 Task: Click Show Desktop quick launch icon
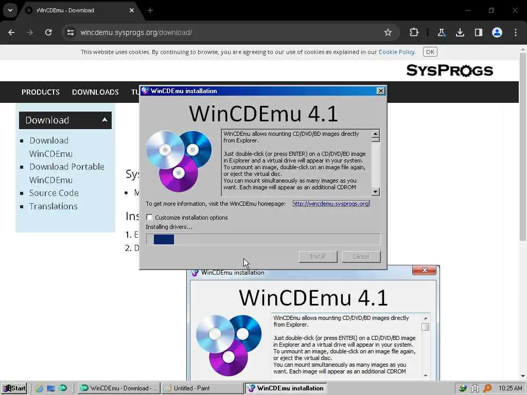click(51, 388)
